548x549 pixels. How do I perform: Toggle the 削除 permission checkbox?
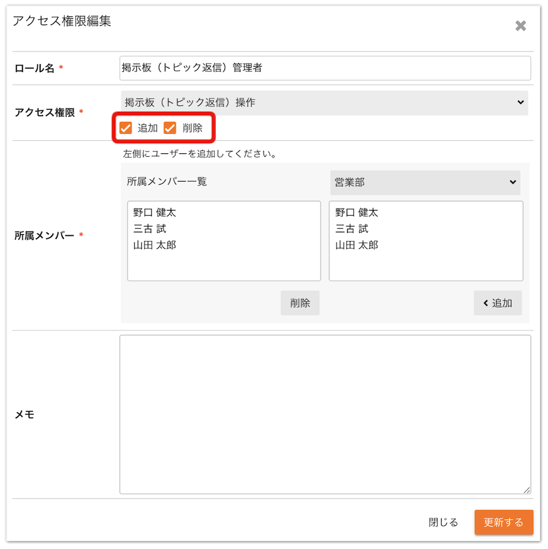(x=170, y=128)
